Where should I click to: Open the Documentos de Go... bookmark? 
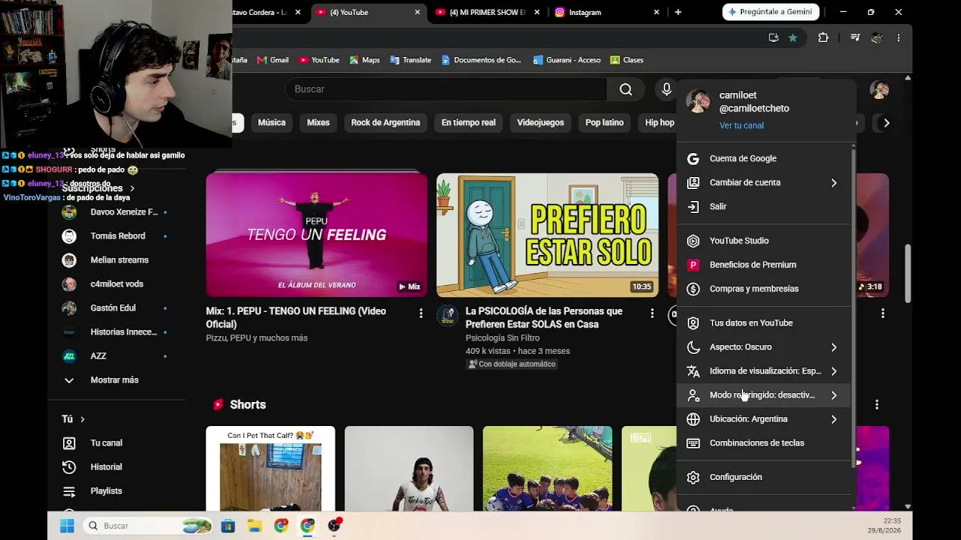point(481,60)
